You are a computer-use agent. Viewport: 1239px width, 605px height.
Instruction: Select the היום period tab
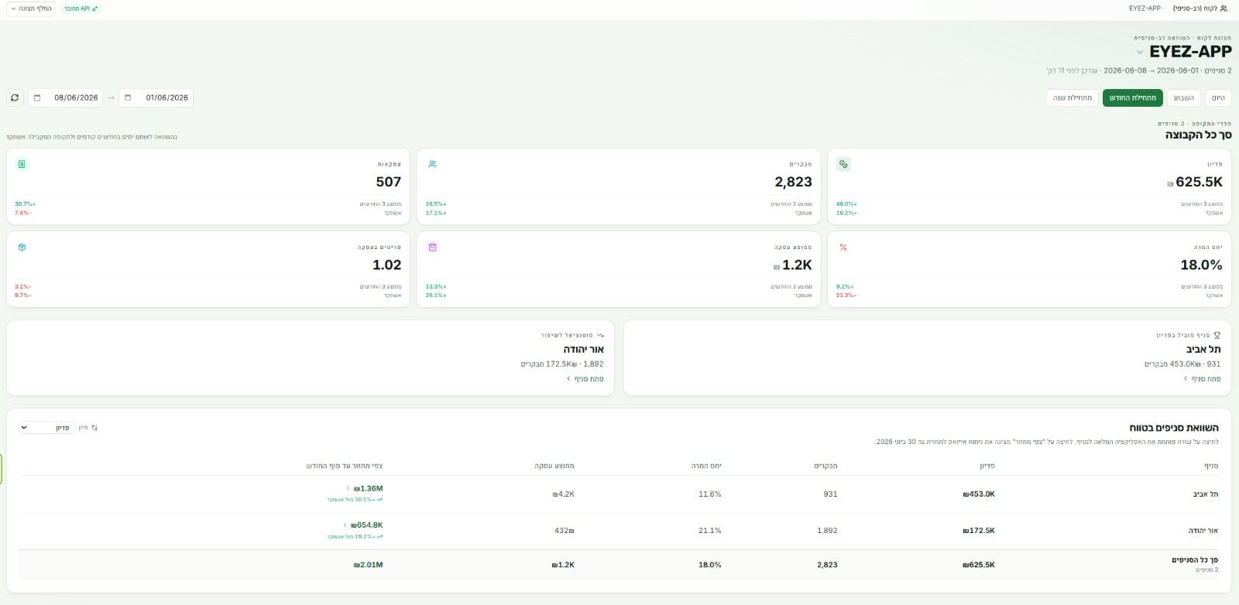coord(1218,97)
